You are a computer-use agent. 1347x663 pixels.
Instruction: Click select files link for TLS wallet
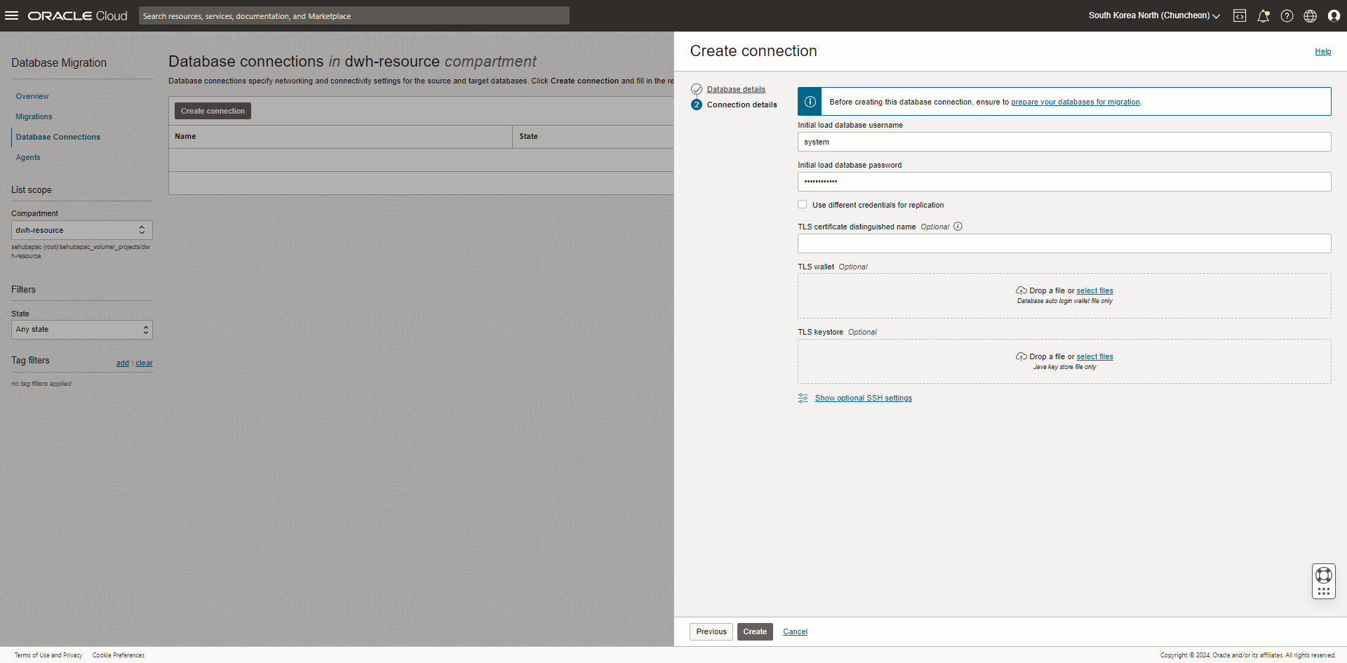click(x=1094, y=290)
